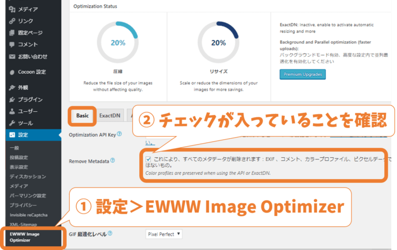This screenshot has height=250, width=397.
Task: Click the Cocoon 設定 circle icon
Action: click(x=12, y=72)
